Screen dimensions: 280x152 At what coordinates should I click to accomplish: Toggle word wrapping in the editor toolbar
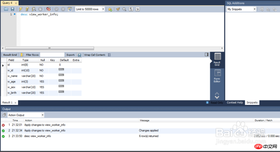point(138,9)
